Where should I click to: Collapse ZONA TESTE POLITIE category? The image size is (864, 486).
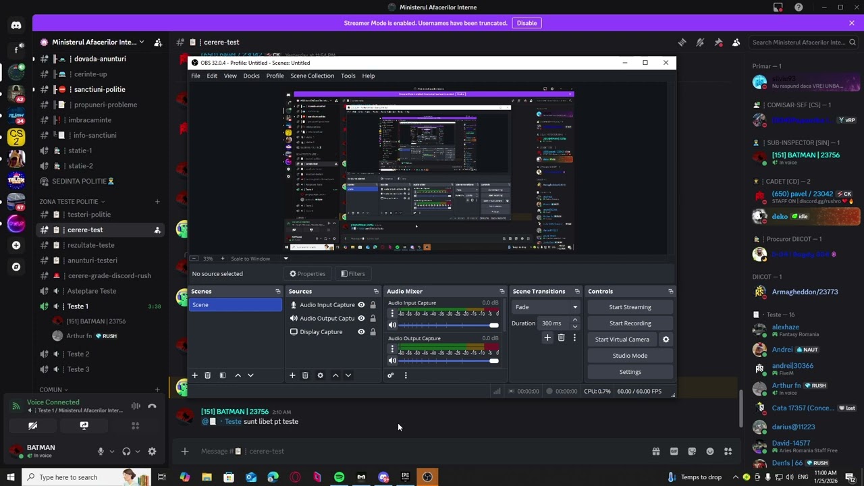[x=103, y=202]
